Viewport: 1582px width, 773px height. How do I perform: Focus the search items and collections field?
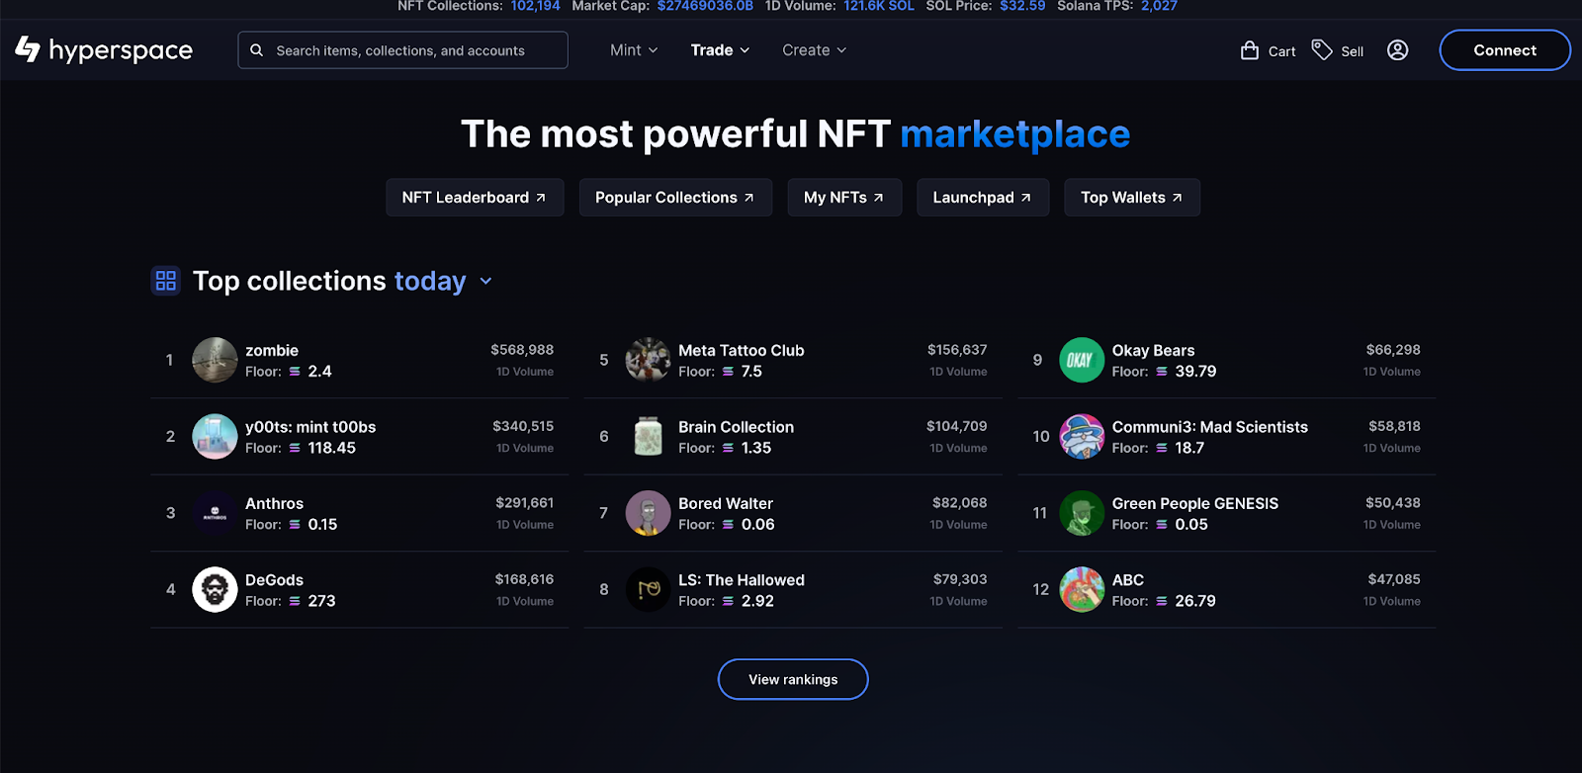[x=402, y=50]
